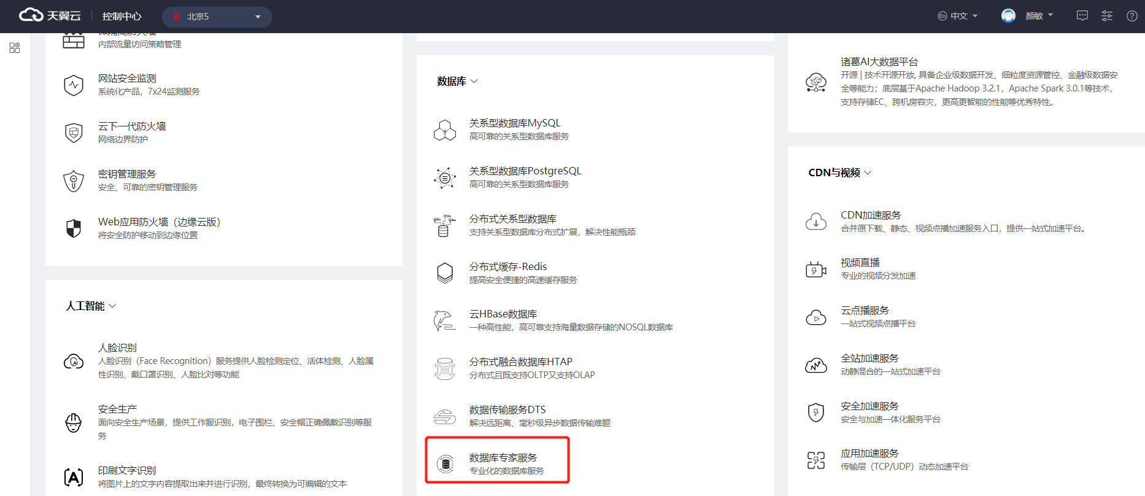Open the settings sliders icon in header
Viewport: 1145px width, 496px height.
pyautogui.click(x=1107, y=16)
